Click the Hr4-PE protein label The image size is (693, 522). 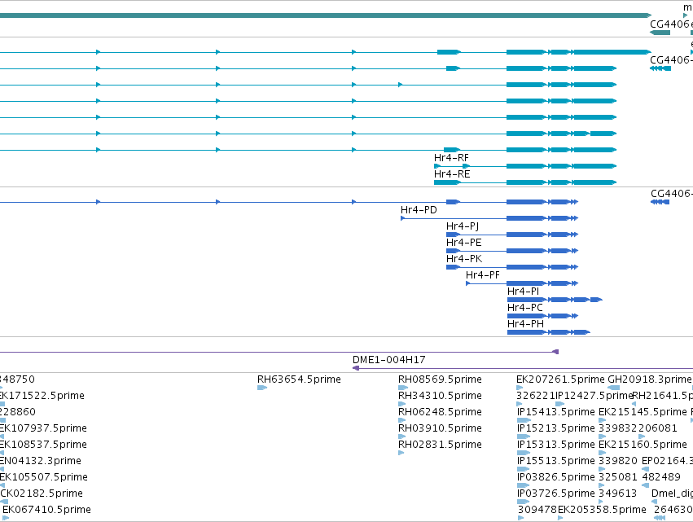(463, 243)
